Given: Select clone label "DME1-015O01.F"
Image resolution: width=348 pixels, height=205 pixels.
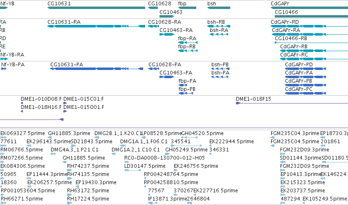Looking at the screenshot, I should click(84, 107).
